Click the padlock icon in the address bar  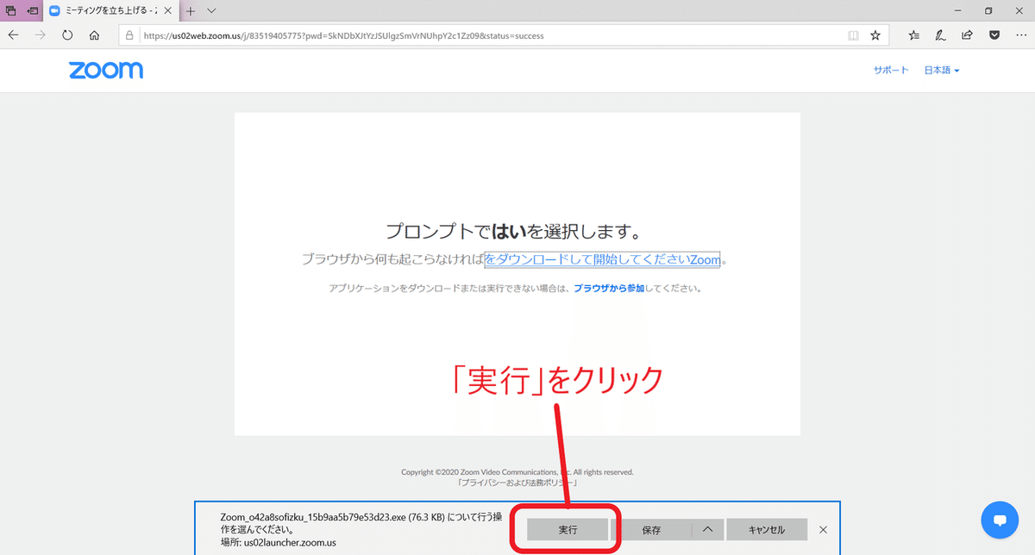pyautogui.click(x=129, y=36)
